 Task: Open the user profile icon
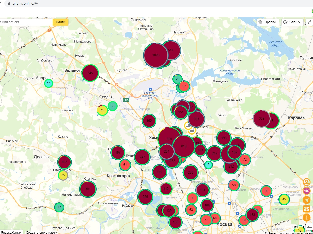pyautogui.click(x=306, y=182)
